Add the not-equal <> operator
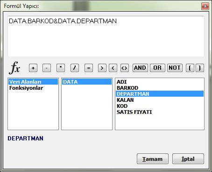Image resolution: width=212 pixels, height=172 pixels. [x=125, y=68]
